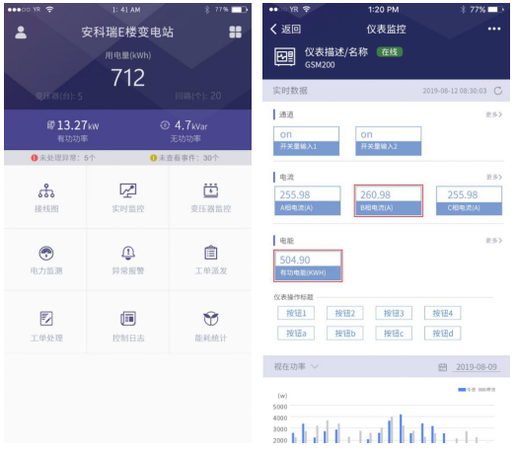Select the B相电流 260.98 tile
This screenshot has width=516, height=452.
[x=389, y=200]
